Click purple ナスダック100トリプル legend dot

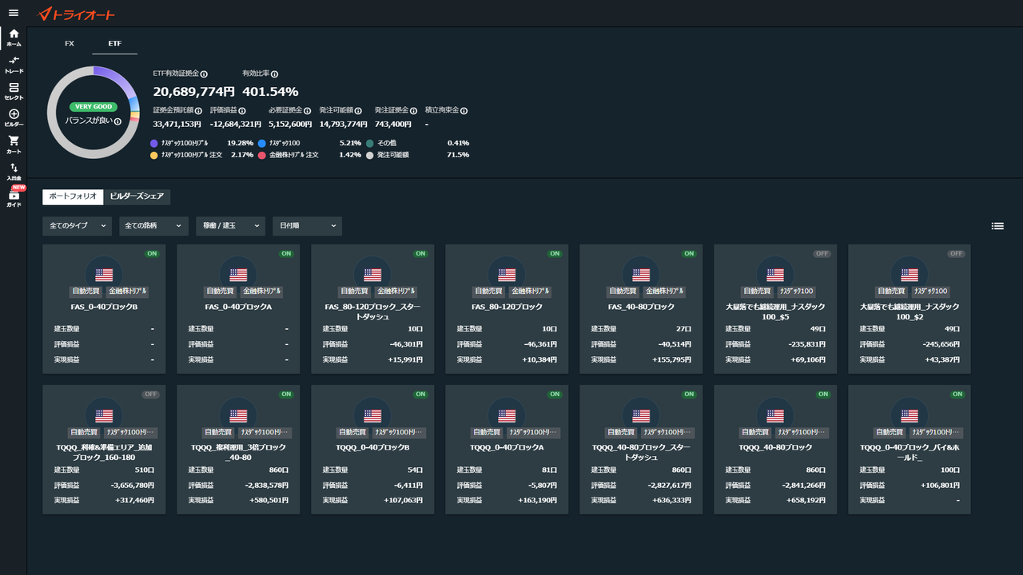click(x=153, y=143)
